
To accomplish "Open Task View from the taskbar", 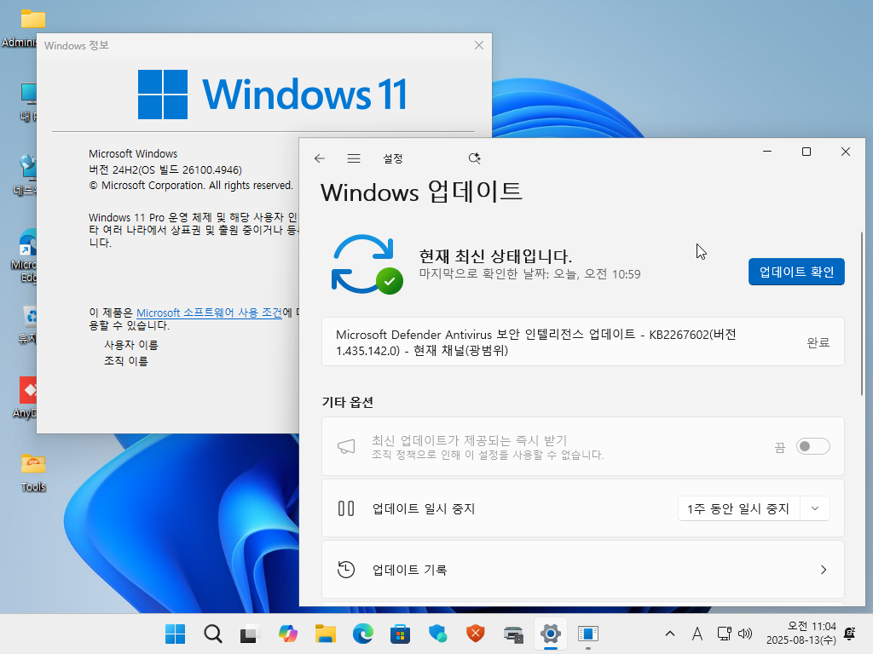I will point(250,634).
